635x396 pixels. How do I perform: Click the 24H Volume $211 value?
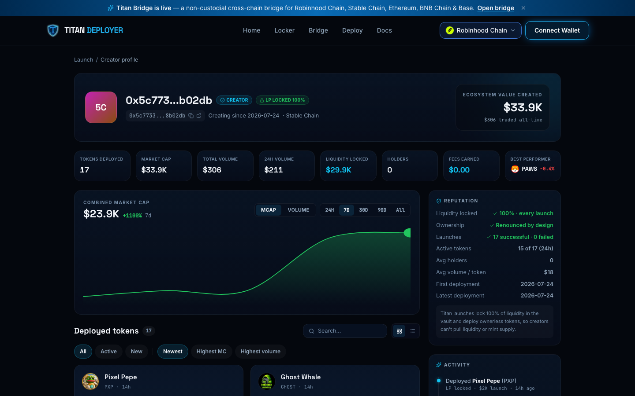pyautogui.click(x=273, y=170)
